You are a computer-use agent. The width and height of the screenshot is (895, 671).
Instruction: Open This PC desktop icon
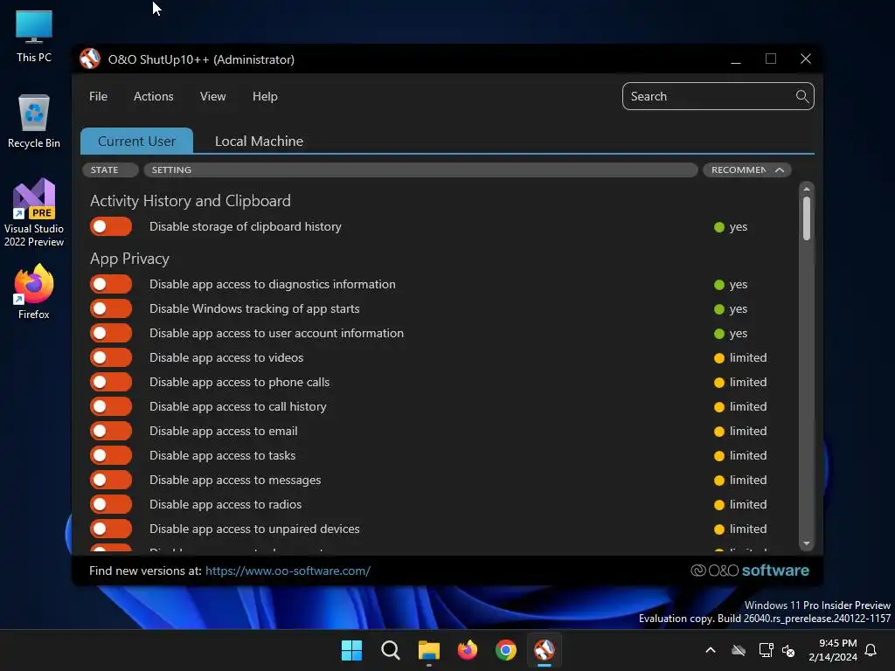click(x=34, y=36)
